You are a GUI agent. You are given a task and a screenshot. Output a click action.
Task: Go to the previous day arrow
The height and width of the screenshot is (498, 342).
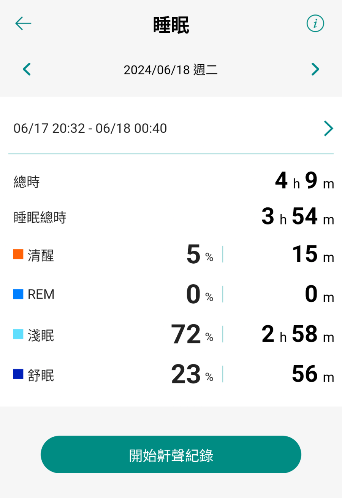coord(27,69)
